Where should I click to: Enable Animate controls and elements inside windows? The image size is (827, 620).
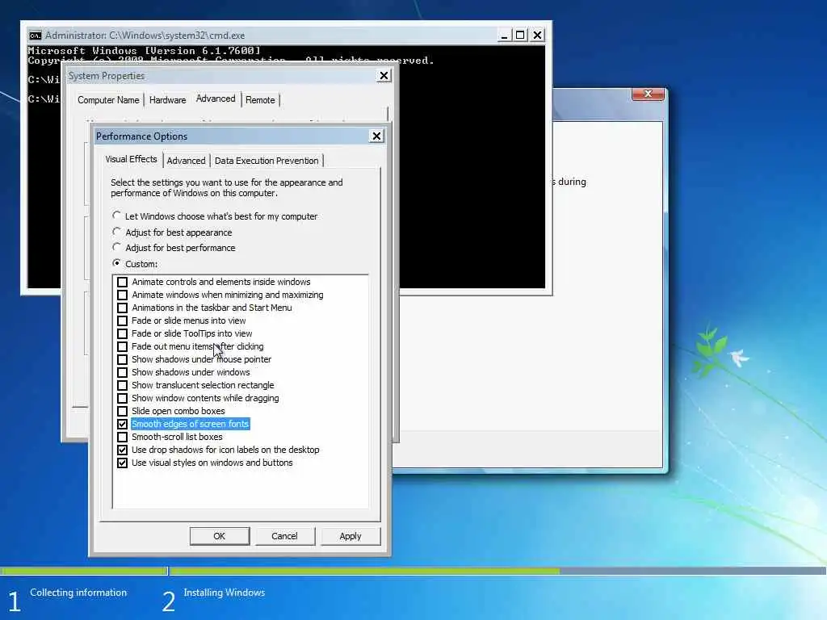point(123,282)
